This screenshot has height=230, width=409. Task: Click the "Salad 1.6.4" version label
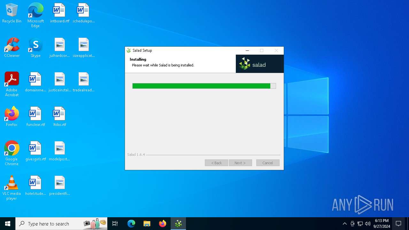tap(136, 155)
